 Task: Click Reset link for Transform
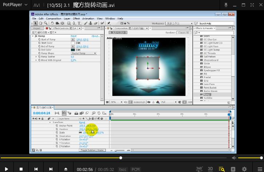tap(82, 122)
